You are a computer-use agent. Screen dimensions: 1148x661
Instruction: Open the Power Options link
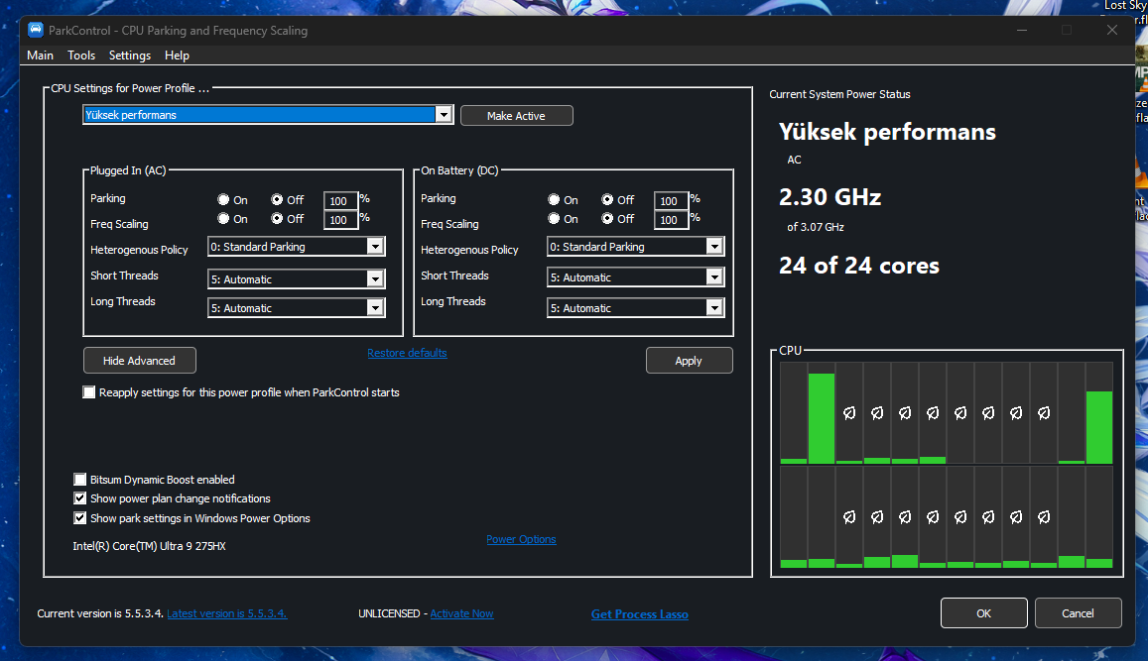point(521,540)
